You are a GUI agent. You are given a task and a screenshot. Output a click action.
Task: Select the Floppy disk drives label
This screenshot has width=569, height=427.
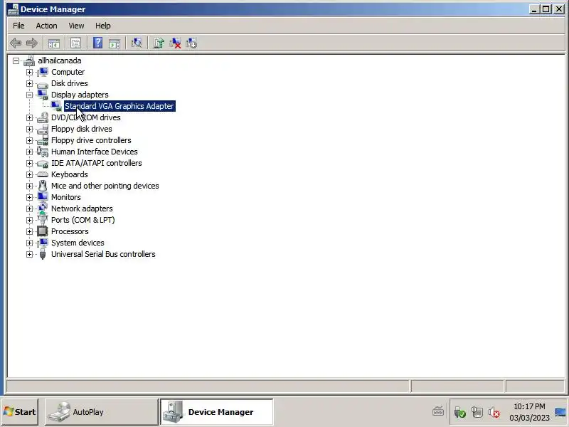pos(81,129)
